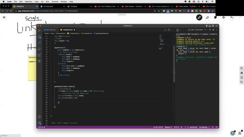Toggle VS Code primary sidebar layout
The height and width of the screenshot is (137, 244).
[x=207, y=26]
